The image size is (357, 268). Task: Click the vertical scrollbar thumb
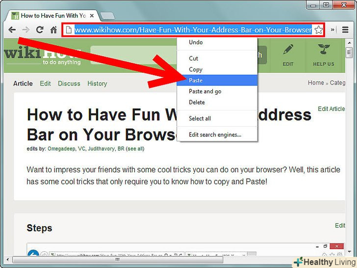[x=349, y=53]
